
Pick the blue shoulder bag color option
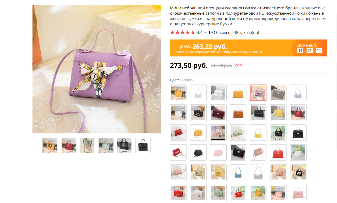(x=238, y=173)
